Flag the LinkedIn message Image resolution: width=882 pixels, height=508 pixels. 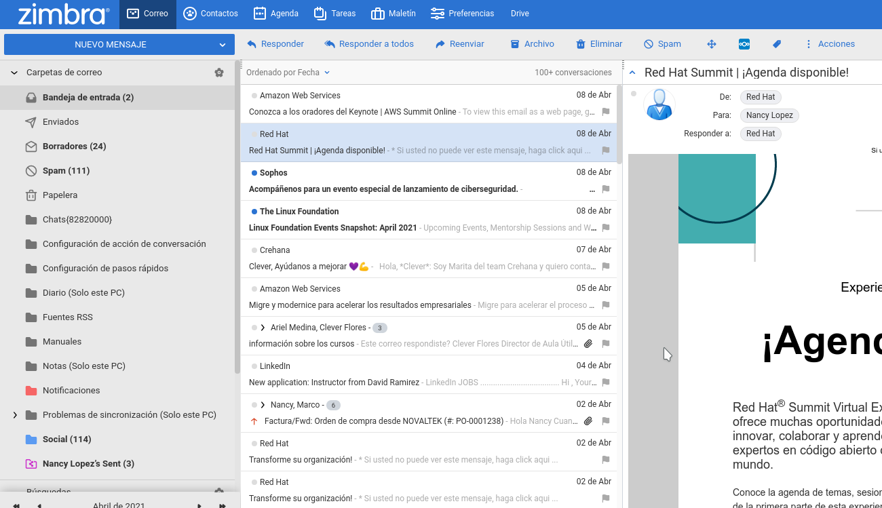[x=606, y=383]
